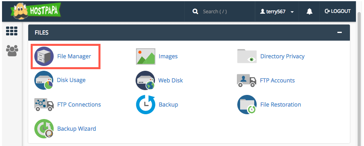Click the Web Disk globe icon
Screen dimensions: 364x146
click(146, 80)
